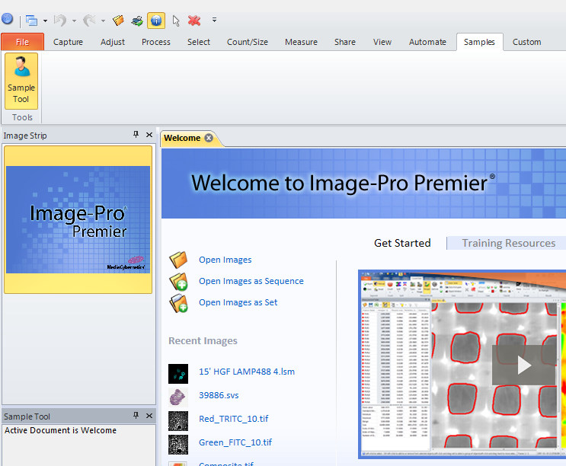The width and height of the screenshot is (566, 466).
Task: Click the Open Images link
Action: point(225,260)
